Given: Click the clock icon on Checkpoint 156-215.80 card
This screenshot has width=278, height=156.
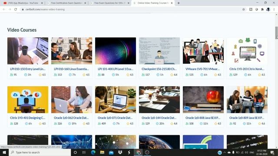Looking at the screenshot, I should tap(158, 75).
